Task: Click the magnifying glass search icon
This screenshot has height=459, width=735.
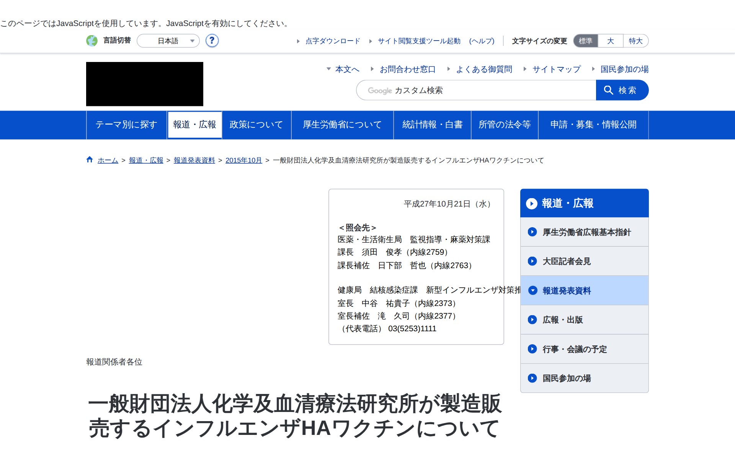Action: click(609, 90)
